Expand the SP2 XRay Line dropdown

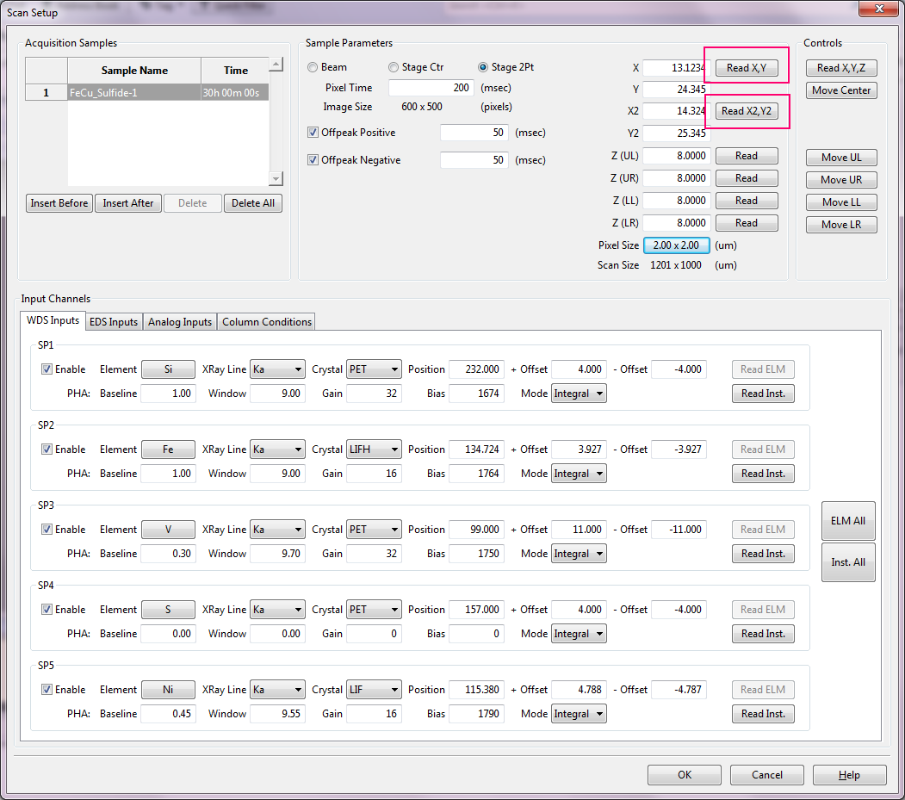tap(277, 450)
